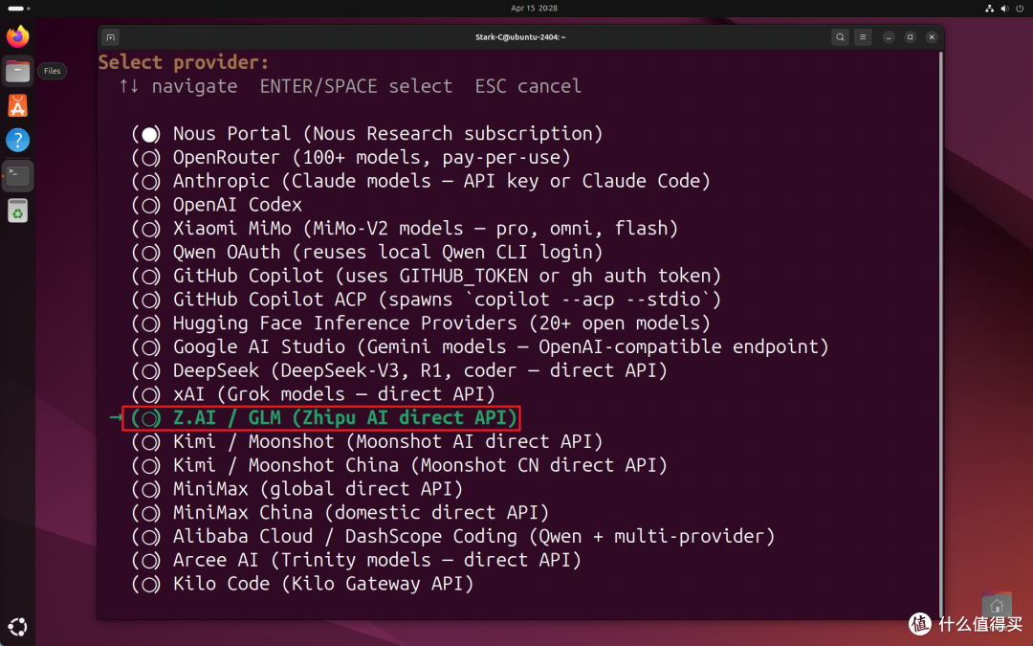Open the system volume indicator
This screenshot has height=646, width=1033.
coord(1004,9)
